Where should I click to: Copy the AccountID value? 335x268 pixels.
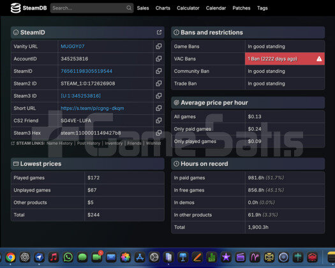click(x=158, y=59)
